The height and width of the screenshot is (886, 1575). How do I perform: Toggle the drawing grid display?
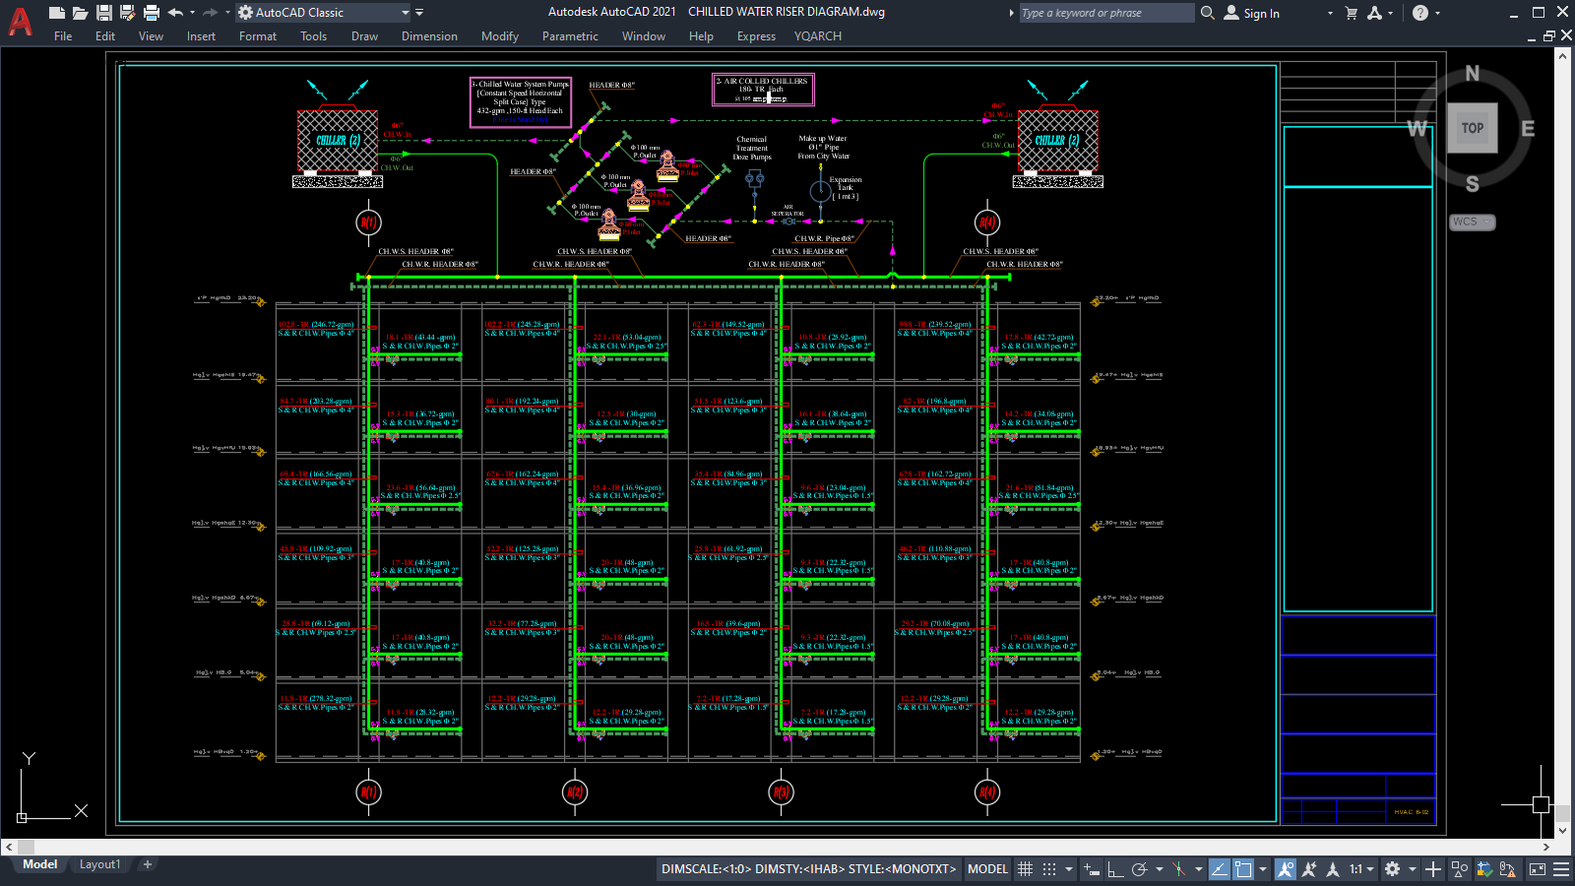1025,869
